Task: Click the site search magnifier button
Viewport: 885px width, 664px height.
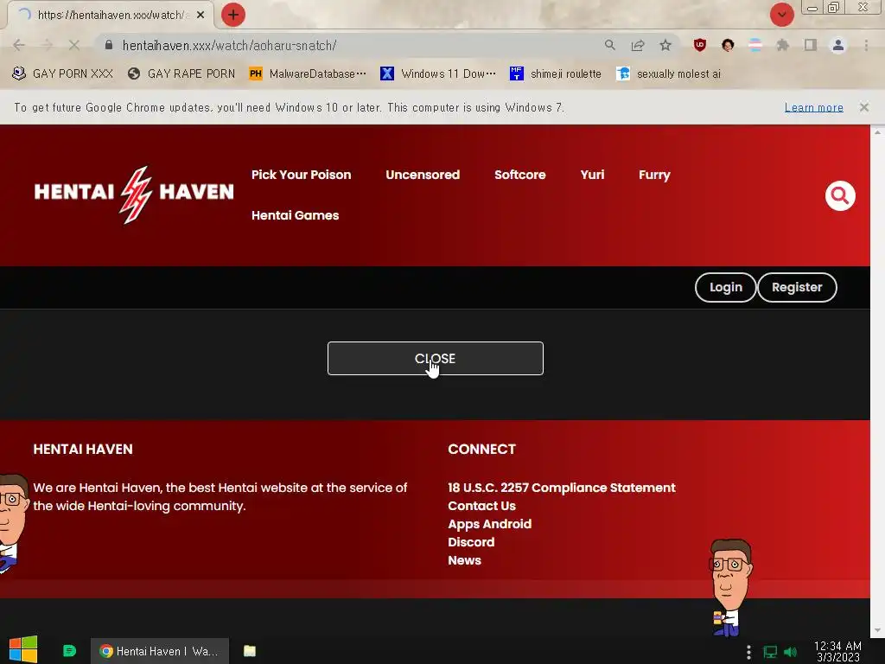Action: [840, 195]
